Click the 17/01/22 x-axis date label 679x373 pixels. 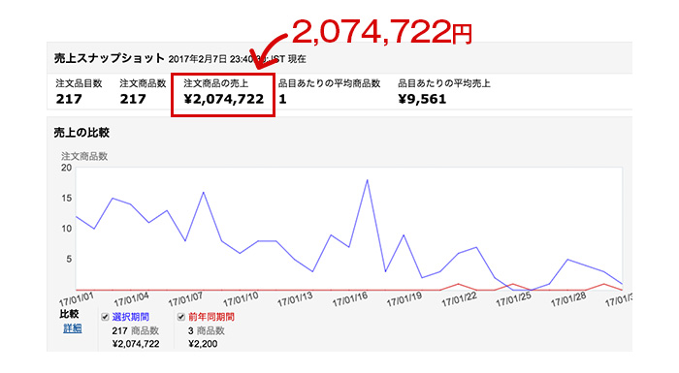coord(459,299)
